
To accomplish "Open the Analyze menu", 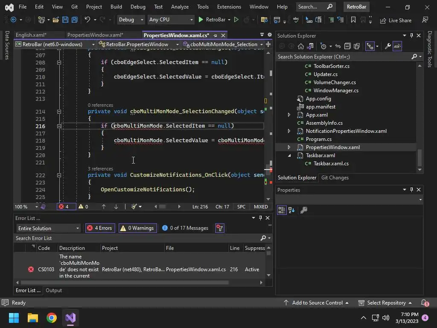I will coord(180,7).
